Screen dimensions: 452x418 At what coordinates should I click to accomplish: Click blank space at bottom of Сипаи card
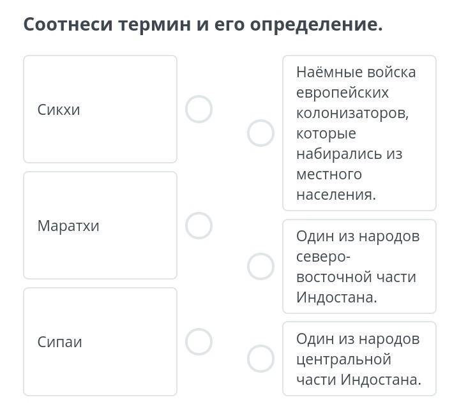pos(100,380)
